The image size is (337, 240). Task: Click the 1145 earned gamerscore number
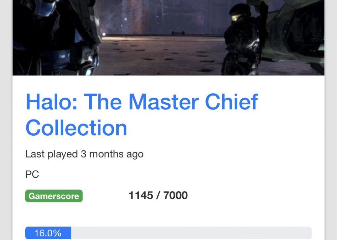(x=141, y=196)
